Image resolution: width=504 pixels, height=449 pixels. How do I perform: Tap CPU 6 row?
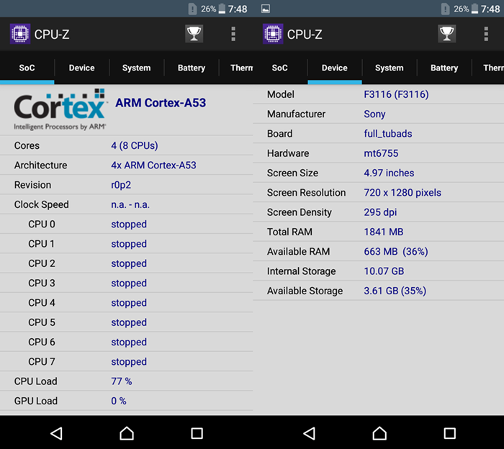tap(126, 342)
